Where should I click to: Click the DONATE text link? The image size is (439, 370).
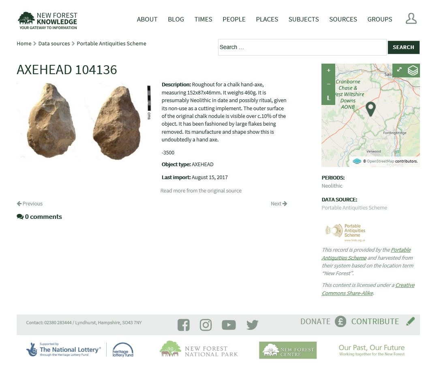point(315,321)
